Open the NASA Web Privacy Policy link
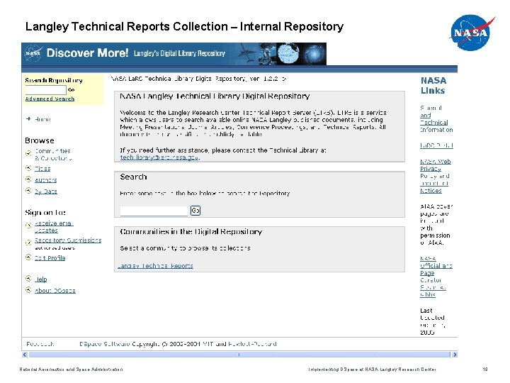The image size is (510, 383). [435, 176]
